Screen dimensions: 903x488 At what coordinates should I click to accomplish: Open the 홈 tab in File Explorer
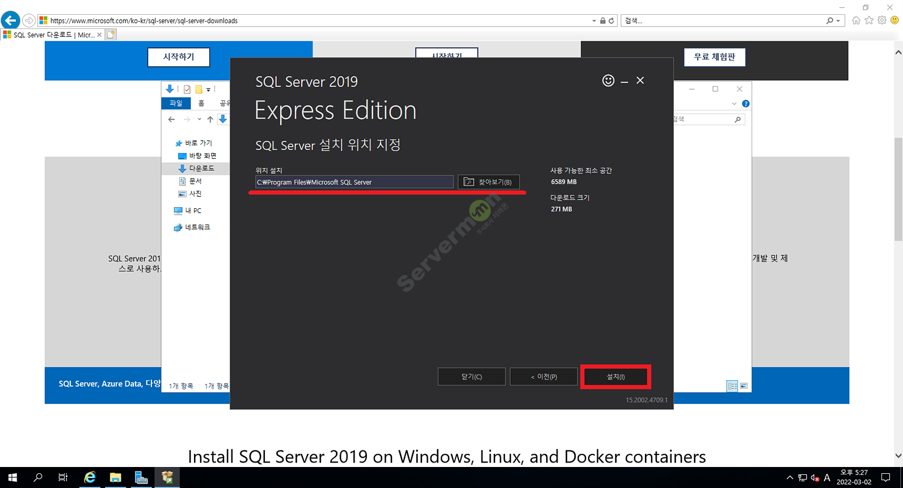pyautogui.click(x=201, y=103)
